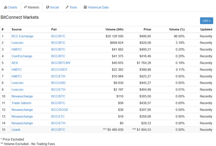Click the BCC/BITCNY pair link
The image size is (216, 146).
point(61,63)
